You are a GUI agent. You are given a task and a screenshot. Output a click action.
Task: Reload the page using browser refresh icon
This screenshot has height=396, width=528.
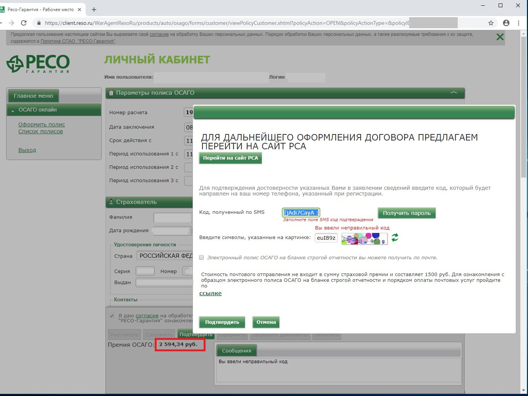click(24, 23)
